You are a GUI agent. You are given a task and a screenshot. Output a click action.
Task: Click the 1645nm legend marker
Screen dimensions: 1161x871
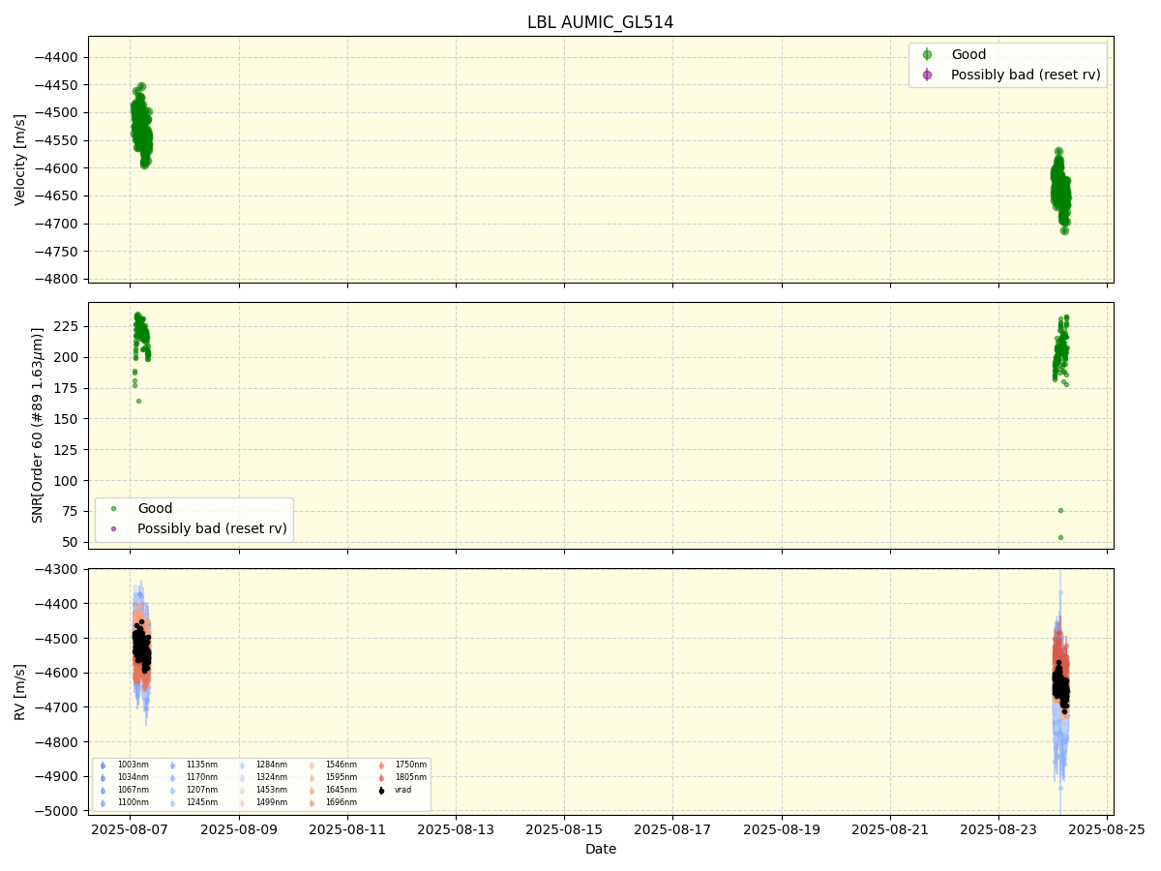pyautogui.click(x=312, y=790)
